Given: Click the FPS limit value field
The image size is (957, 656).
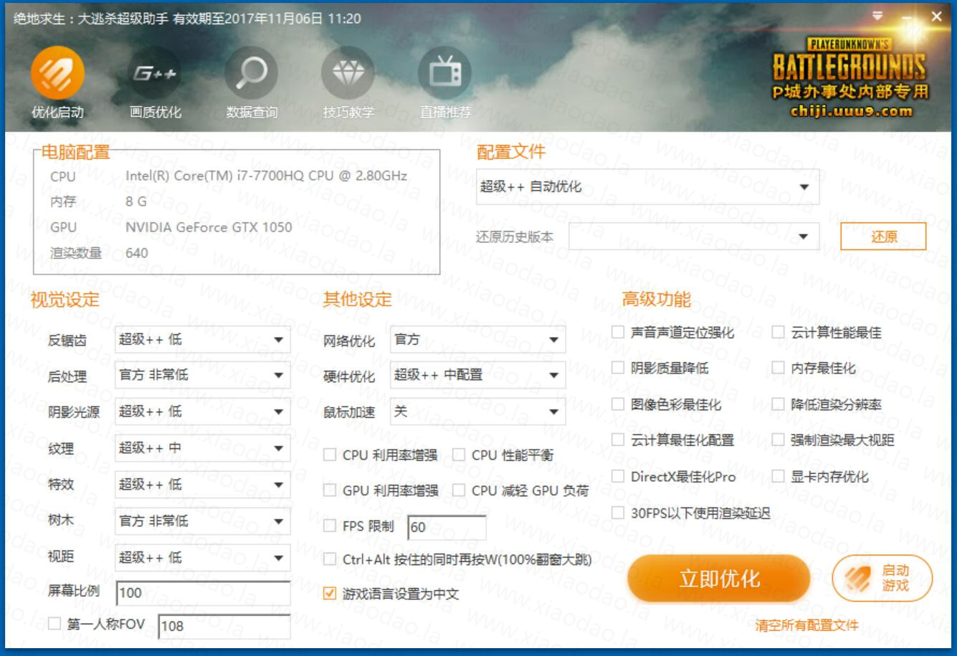Looking at the screenshot, I should (447, 528).
